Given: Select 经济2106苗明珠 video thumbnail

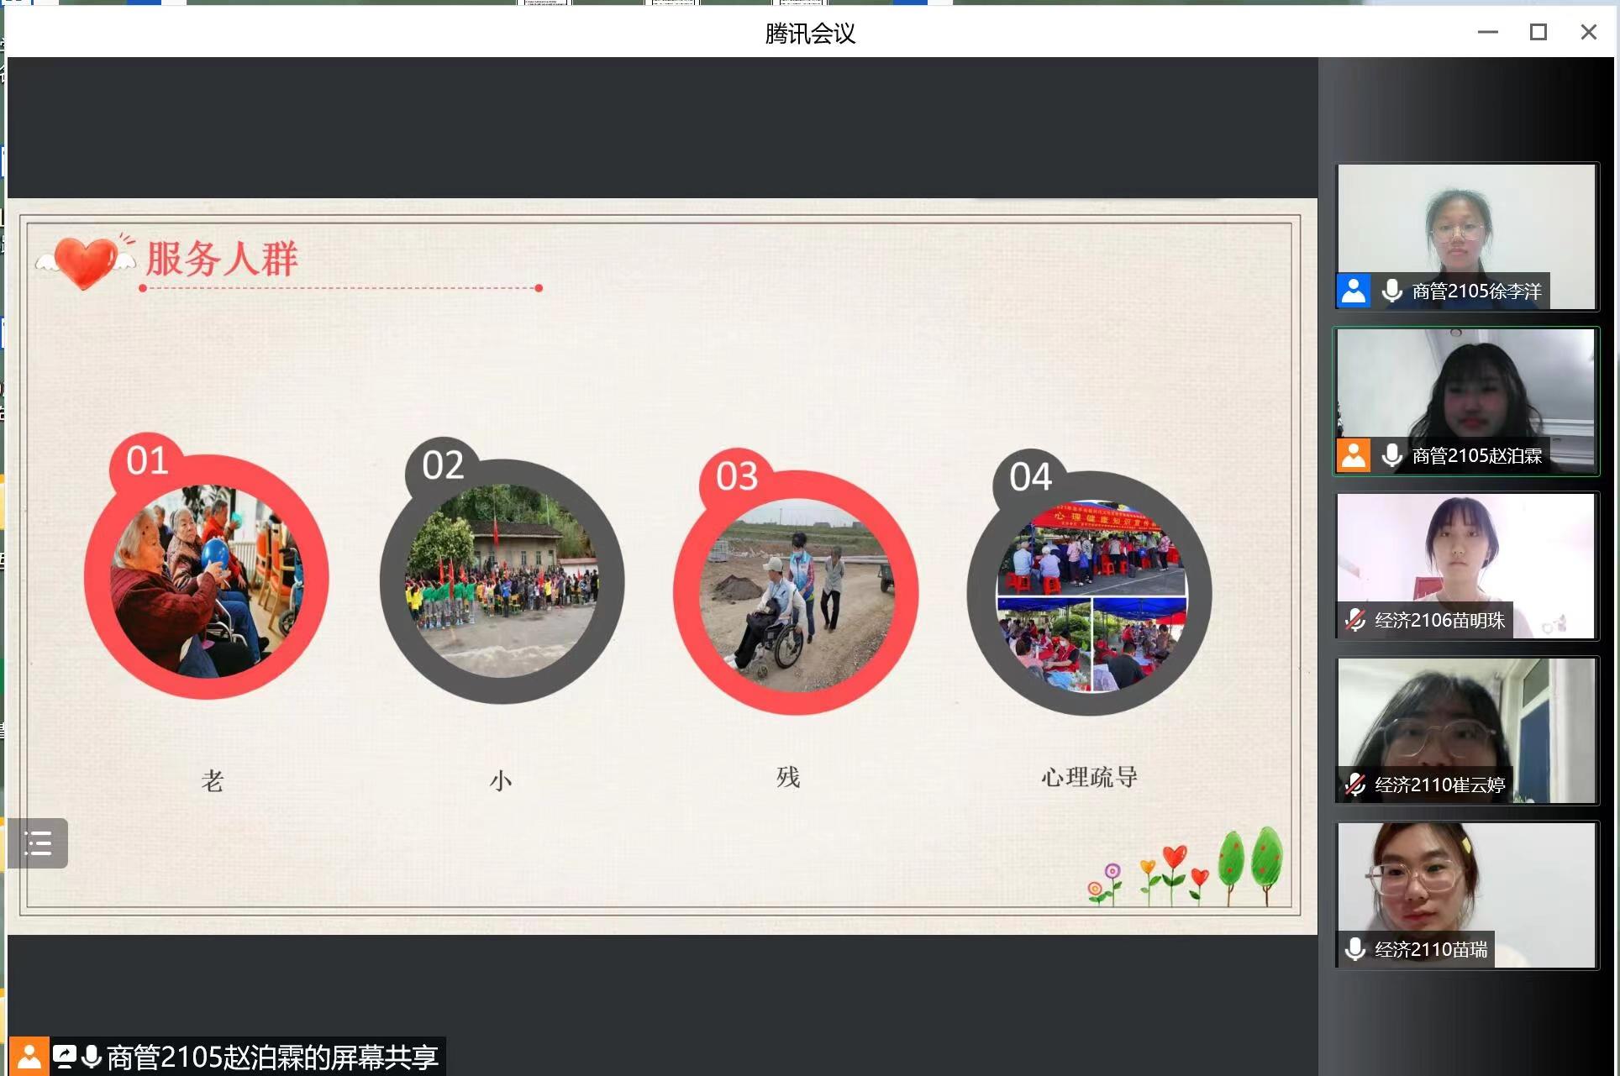Looking at the screenshot, I should pyautogui.click(x=1466, y=556).
